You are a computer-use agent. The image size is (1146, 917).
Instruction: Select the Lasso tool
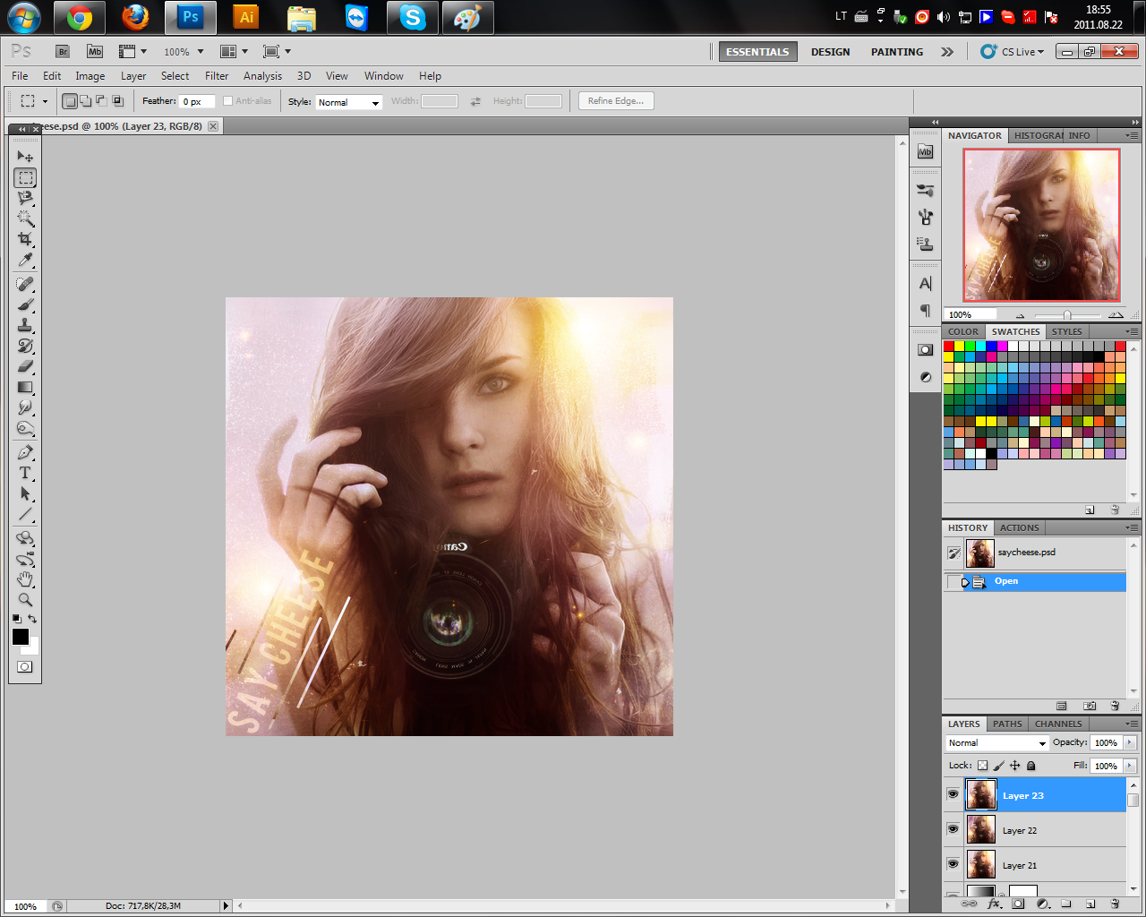coord(25,198)
